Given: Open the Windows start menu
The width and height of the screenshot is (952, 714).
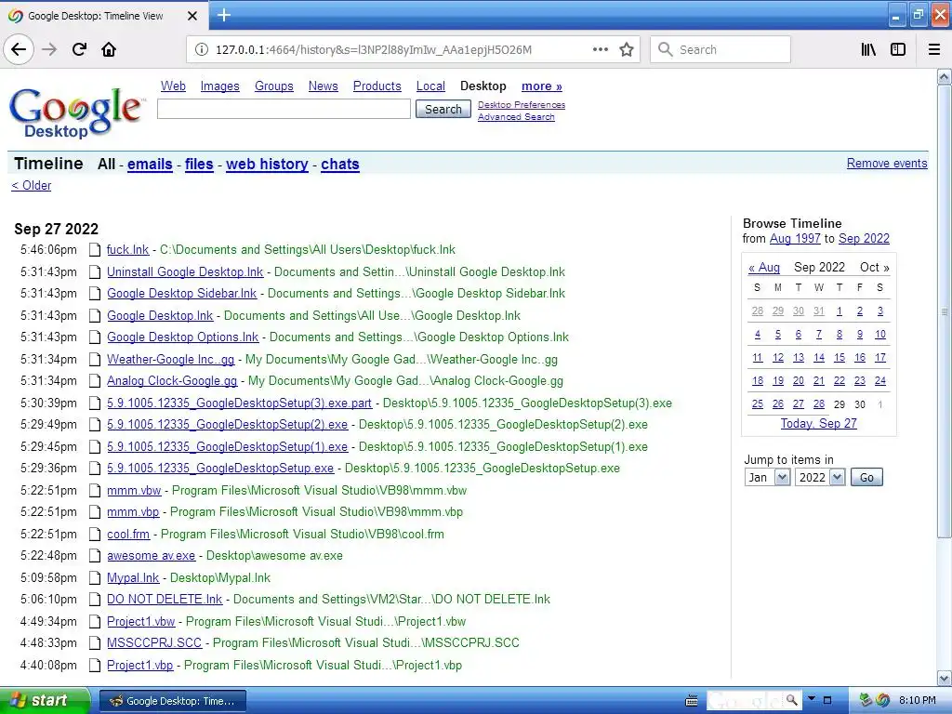Looking at the screenshot, I should [x=45, y=700].
